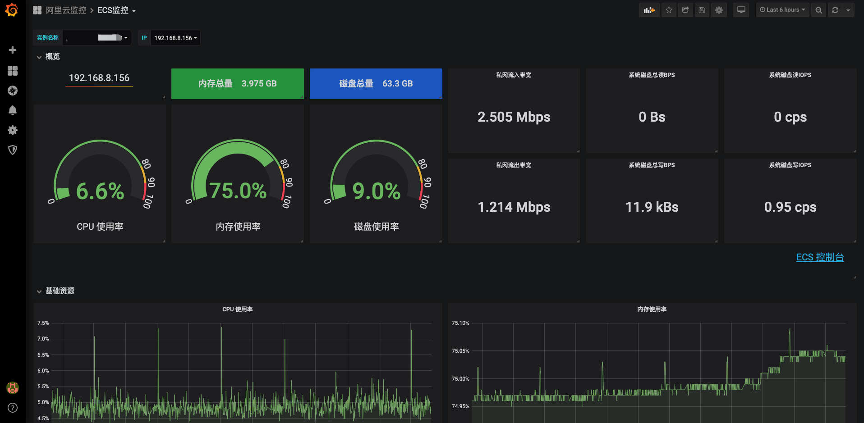Open the Configuration gear in sidebar
Image resolution: width=864 pixels, height=423 pixels.
pyautogui.click(x=13, y=130)
